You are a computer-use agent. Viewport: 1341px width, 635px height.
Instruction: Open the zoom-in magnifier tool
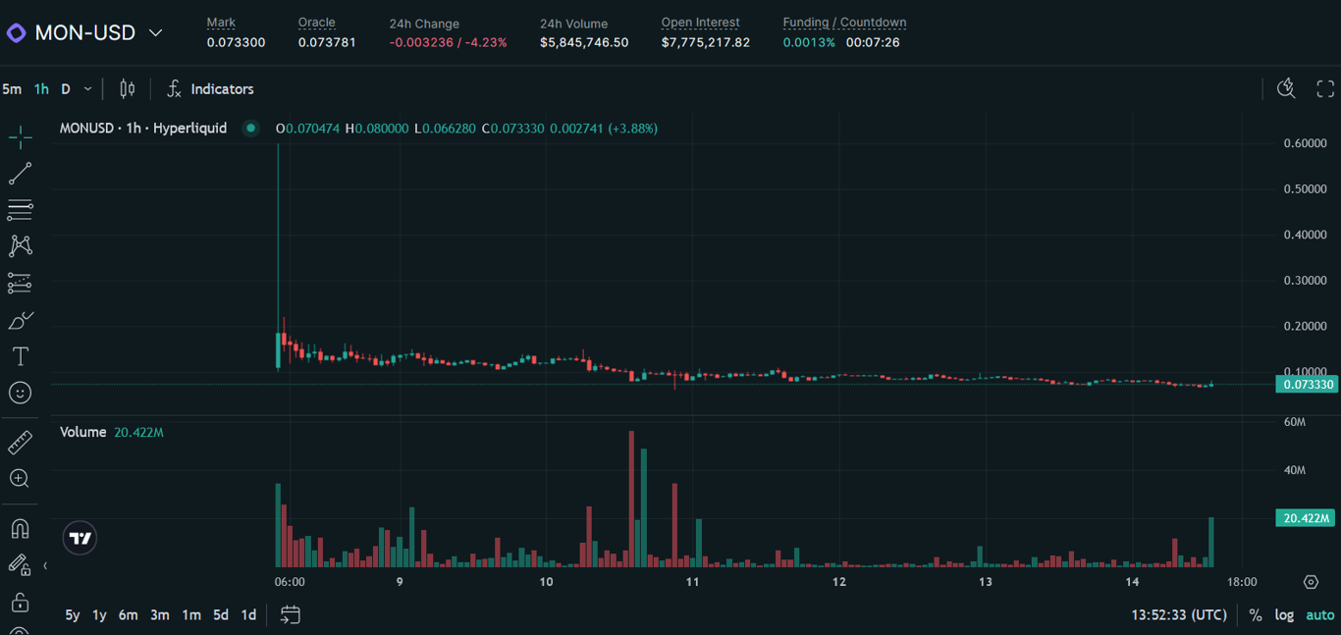20,478
